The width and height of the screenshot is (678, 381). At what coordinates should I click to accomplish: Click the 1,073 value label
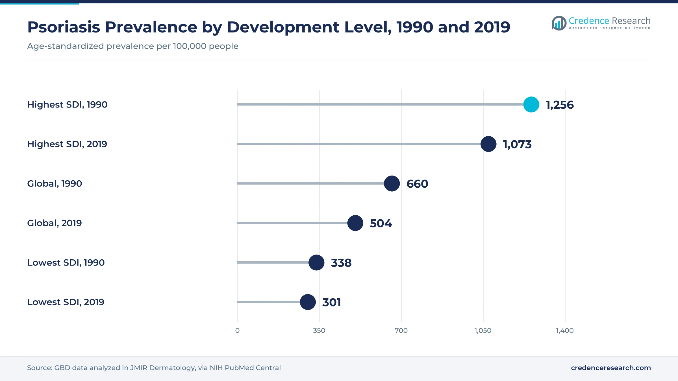point(517,144)
